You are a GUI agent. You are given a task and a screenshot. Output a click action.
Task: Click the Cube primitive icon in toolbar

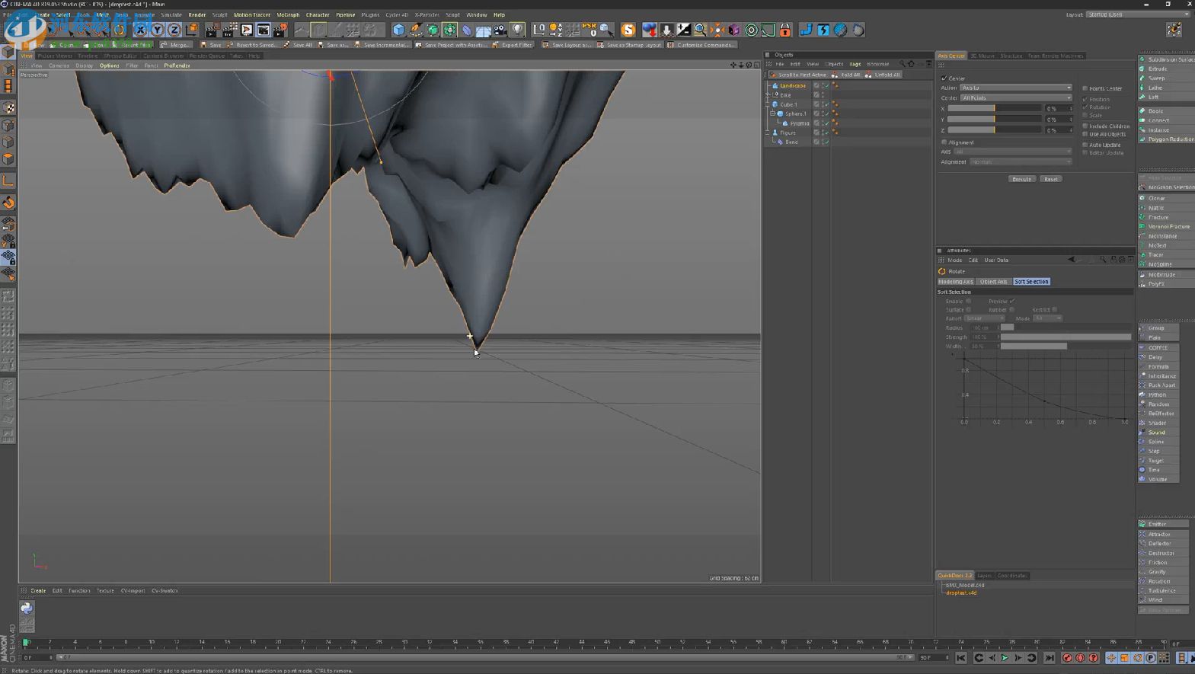[398, 30]
